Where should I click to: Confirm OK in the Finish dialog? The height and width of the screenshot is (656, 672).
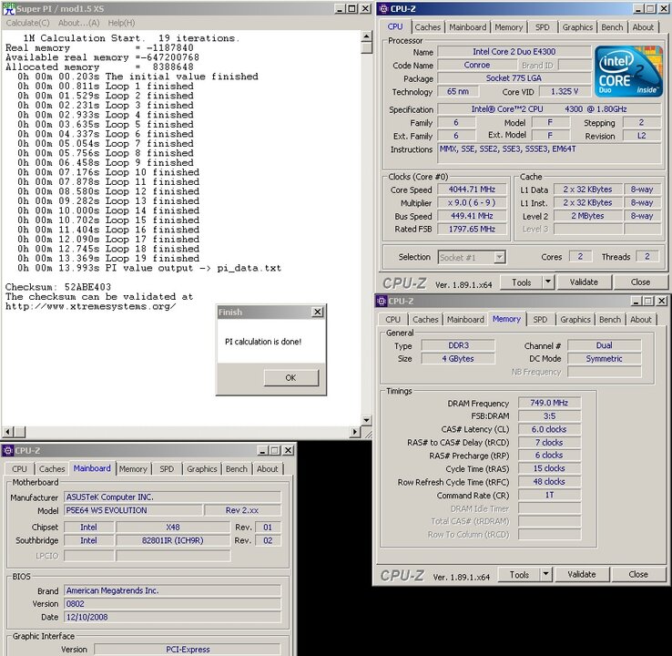[291, 378]
